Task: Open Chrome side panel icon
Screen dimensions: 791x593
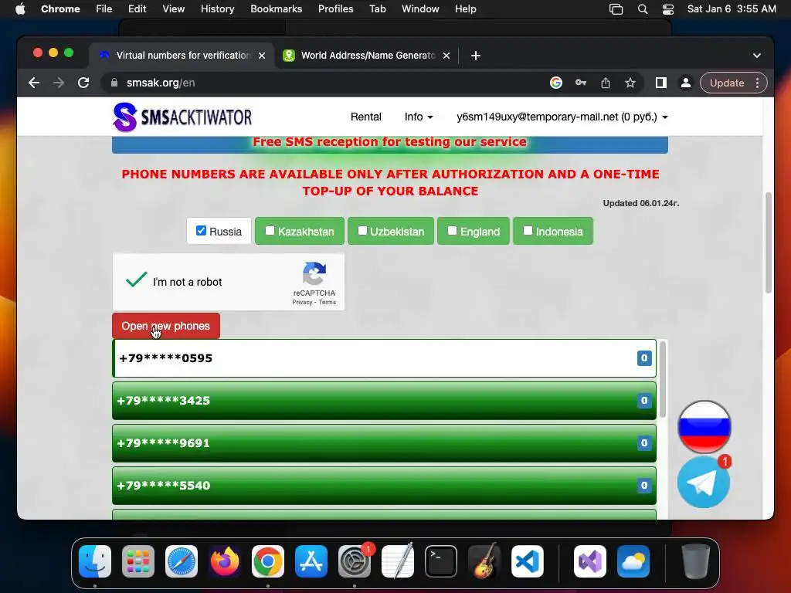Action: point(661,83)
